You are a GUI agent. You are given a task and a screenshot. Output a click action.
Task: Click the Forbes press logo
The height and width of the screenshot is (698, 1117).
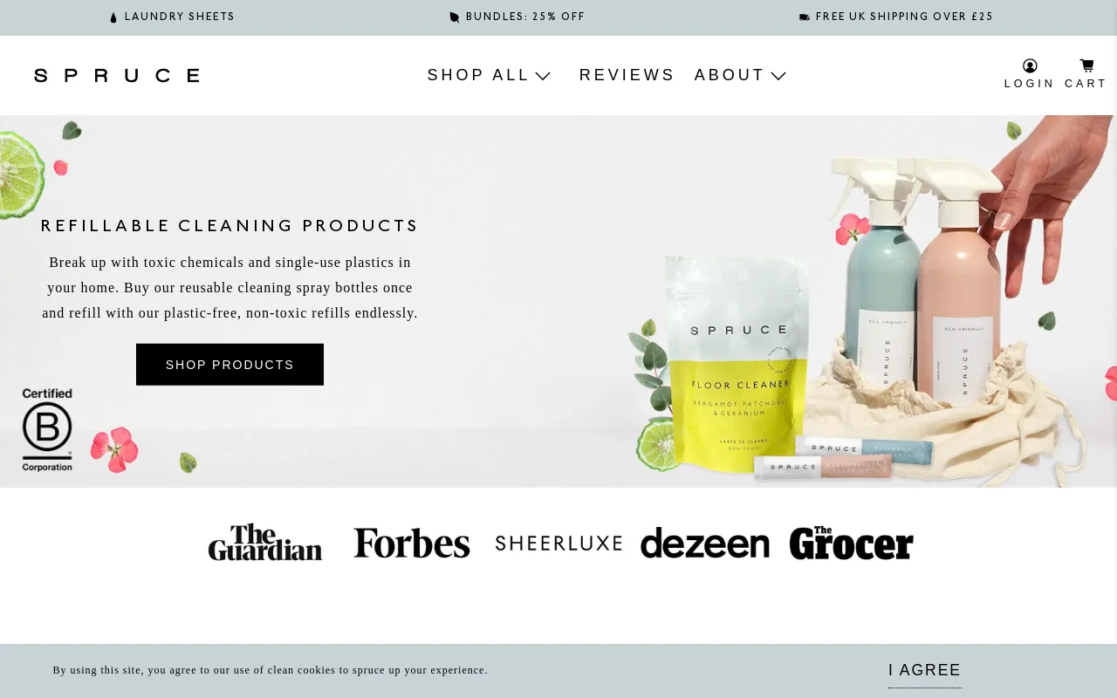(412, 543)
